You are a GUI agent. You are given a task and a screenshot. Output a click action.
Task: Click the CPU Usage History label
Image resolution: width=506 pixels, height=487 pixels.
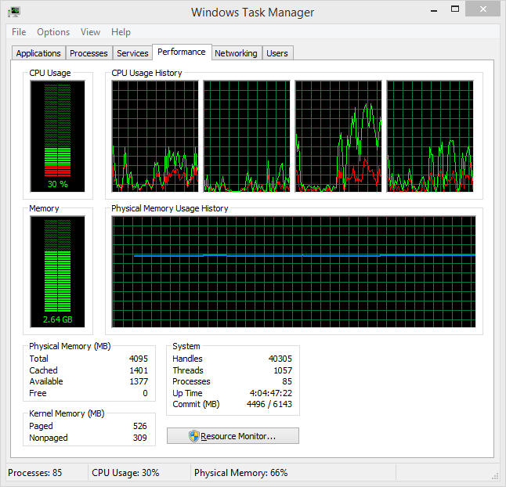(x=146, y=73)
